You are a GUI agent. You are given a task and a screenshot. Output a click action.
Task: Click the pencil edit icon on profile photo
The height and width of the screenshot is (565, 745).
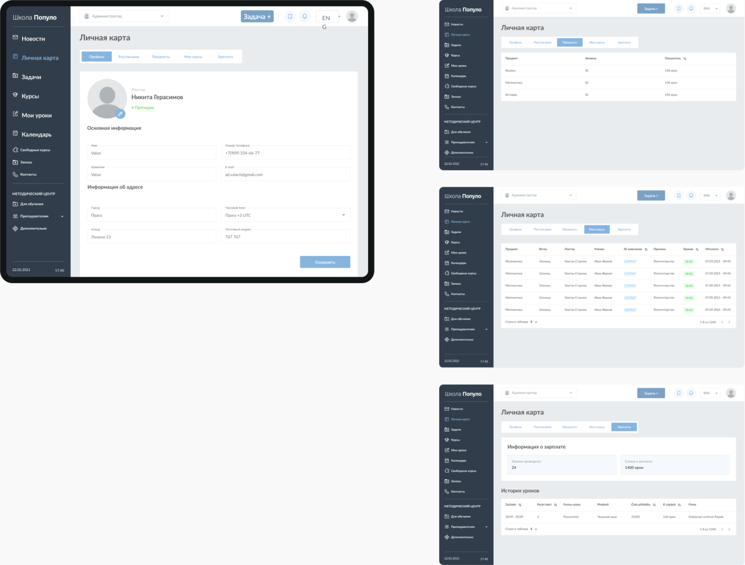pyautogui.click(x=120, y=114)
